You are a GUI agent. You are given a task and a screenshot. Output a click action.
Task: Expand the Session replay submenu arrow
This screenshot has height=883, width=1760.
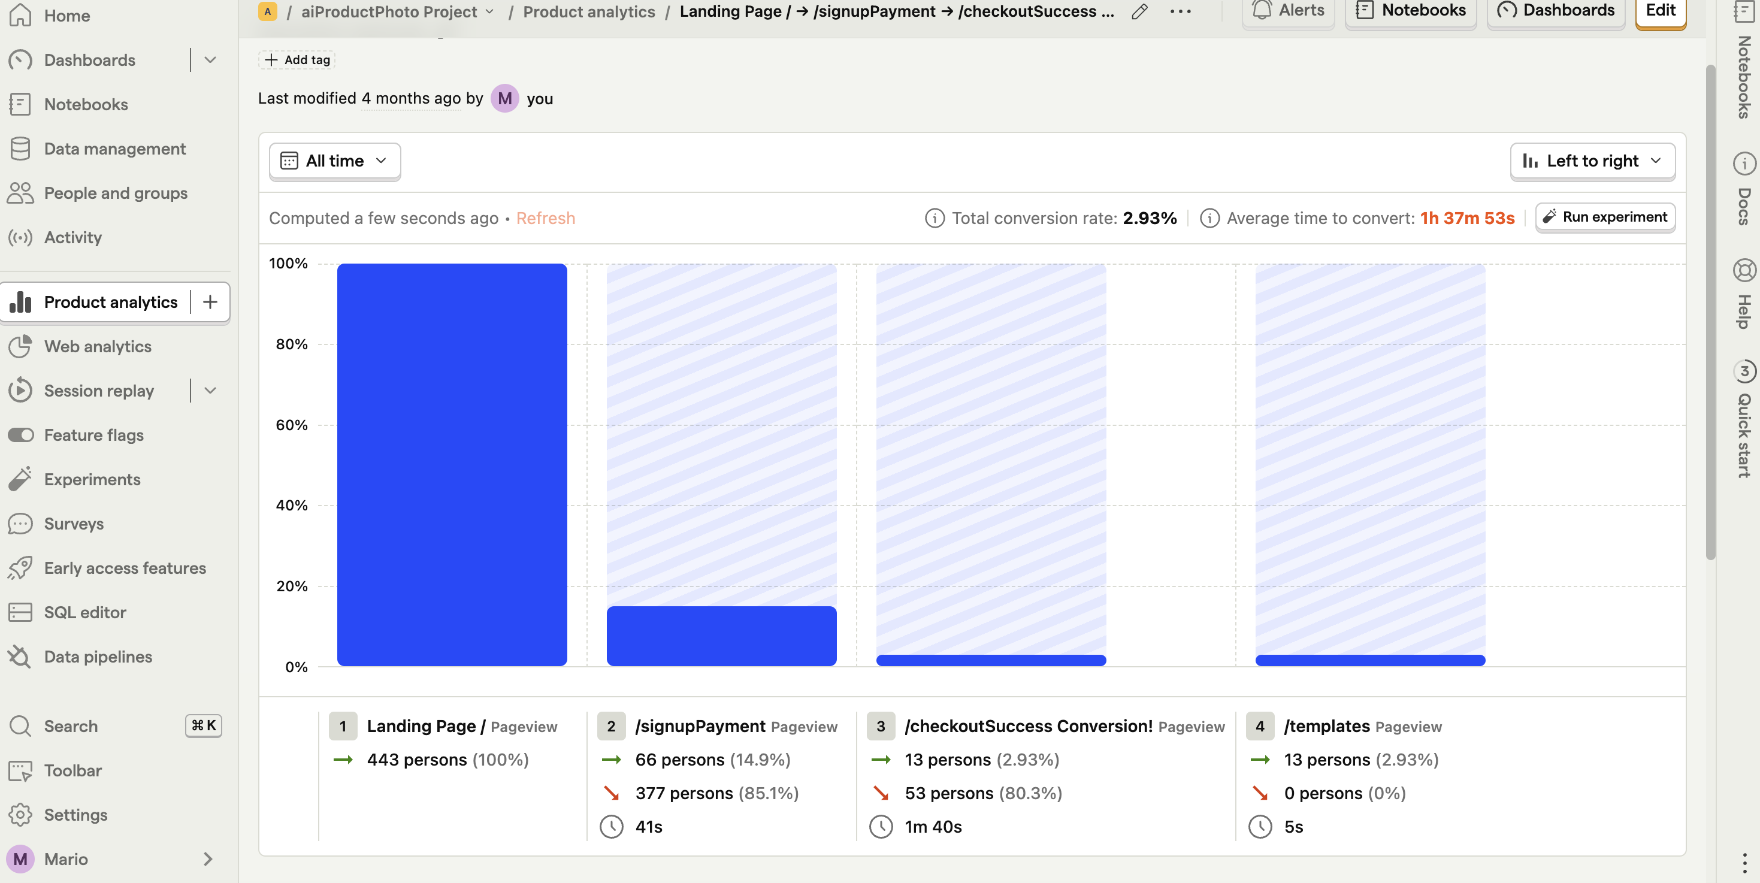pyautogui.click(x=210, y=390)
